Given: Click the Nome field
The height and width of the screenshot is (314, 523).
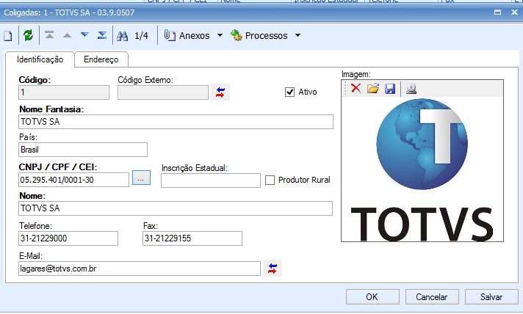Looking at the screenshot, I should pos(176,208).
